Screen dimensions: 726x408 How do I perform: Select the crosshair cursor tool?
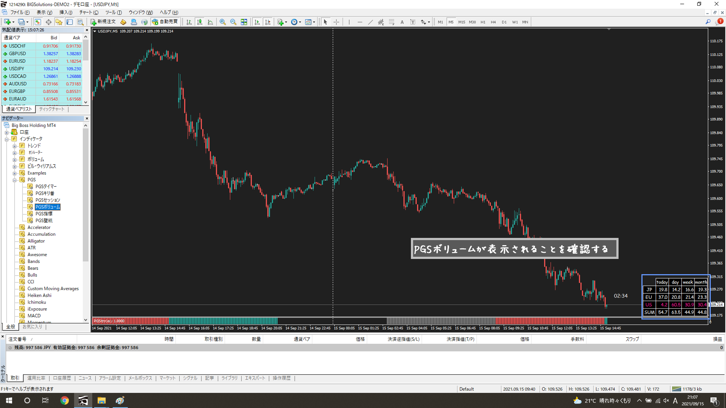point(337,22)
